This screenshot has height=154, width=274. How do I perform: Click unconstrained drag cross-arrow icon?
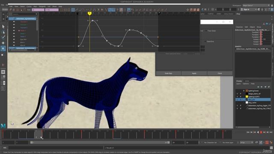point(188,10)
